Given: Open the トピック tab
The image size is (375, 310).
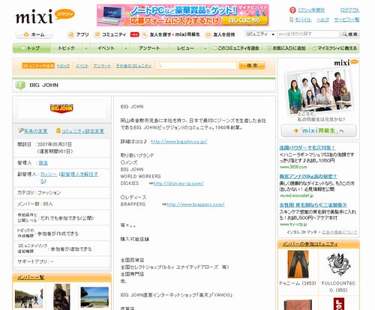Looking at the screenshot, I should click(x=67, y=48).
